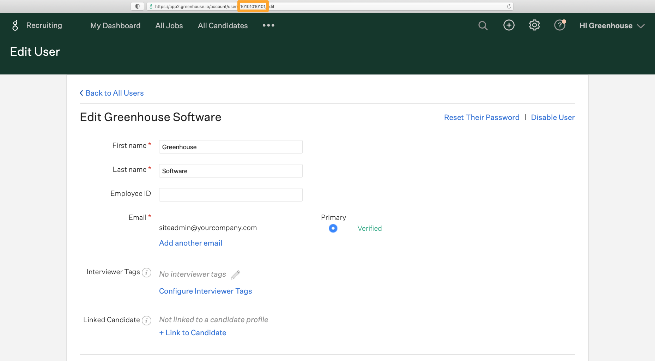Select the Primary email radio button

[333, 228]
